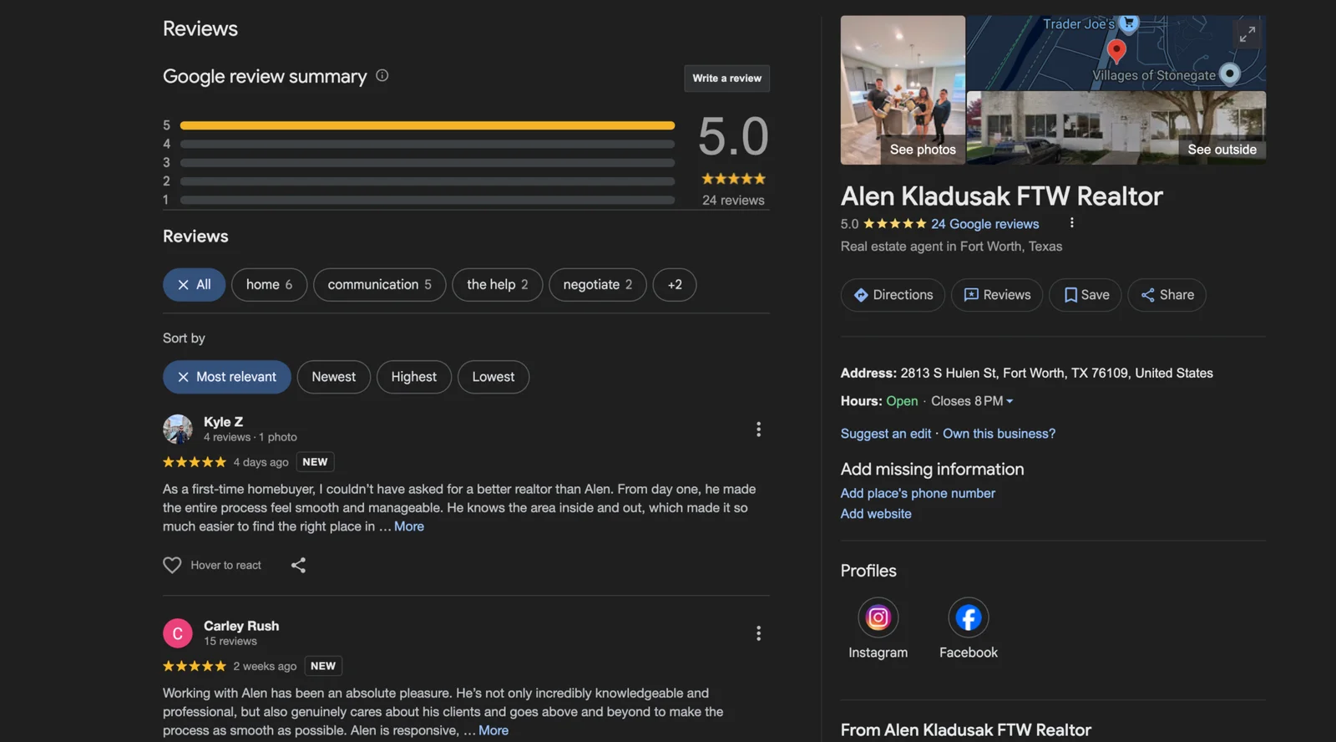Open three-dot menu on Carley Rush's review
1336x742 pixels.
pos(758,633)
